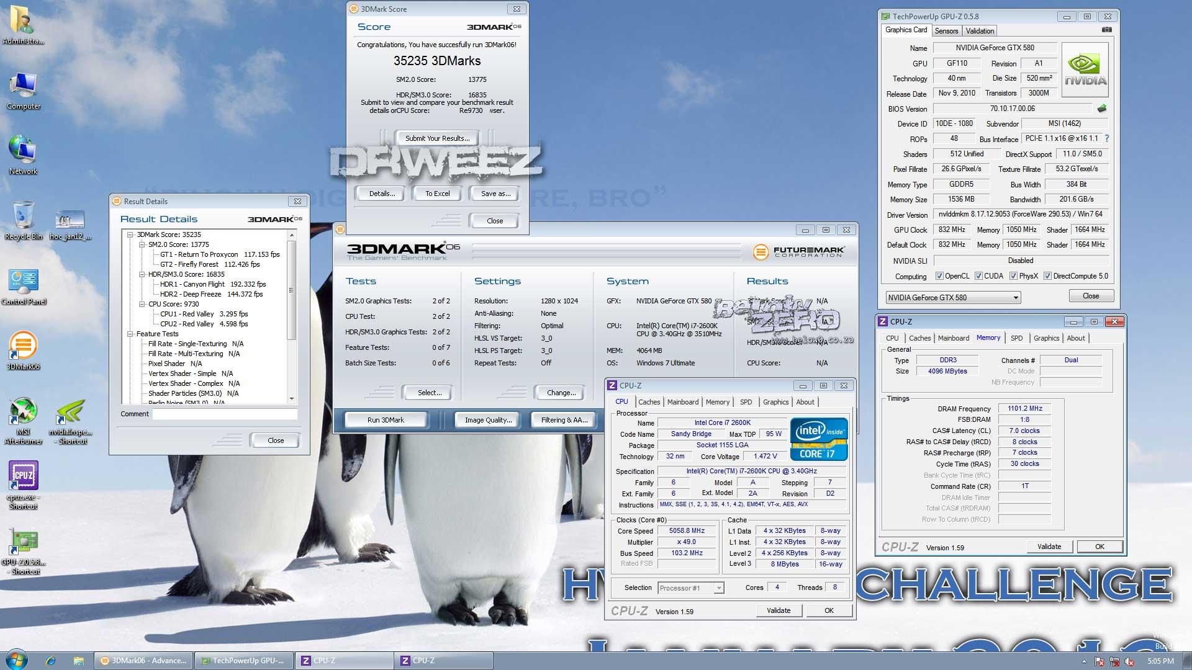The height and width of the screenshot is (670, 1192).
Task: Click Validate in CPU-Z Memory window
Action: (x=1049, y=547)
